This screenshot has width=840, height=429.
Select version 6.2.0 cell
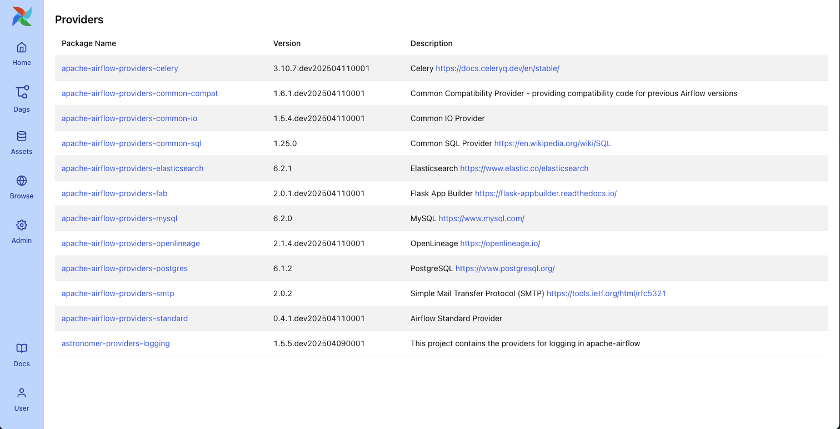[x=283, y=218]
